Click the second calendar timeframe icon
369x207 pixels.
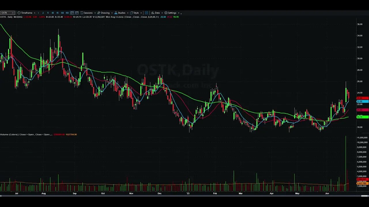(x=77, y=13)
